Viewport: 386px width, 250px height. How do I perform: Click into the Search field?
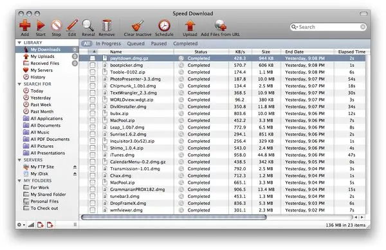click(x=329, y=27)
